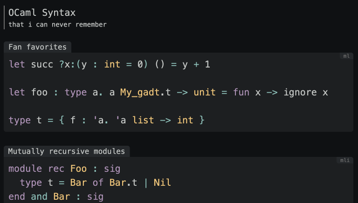Click the "My_gadt" module name
The width and height of the screenshot is (358, 203).
139,92
